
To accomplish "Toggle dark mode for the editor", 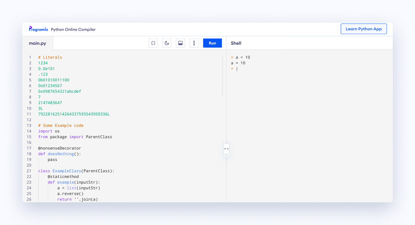I will [x=167, y=43].
